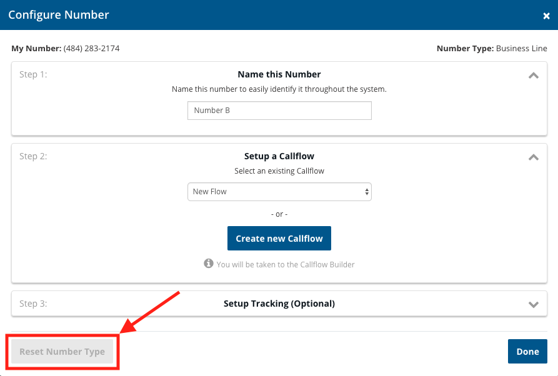
Task: Click the phone number (484) 283-2174
Action: (x=91, y=48)
